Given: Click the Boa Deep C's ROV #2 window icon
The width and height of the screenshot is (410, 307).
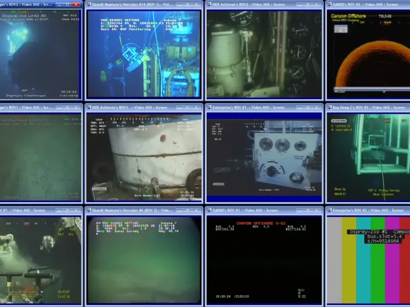Looking at the screenshot, I should tap(329, 107).
